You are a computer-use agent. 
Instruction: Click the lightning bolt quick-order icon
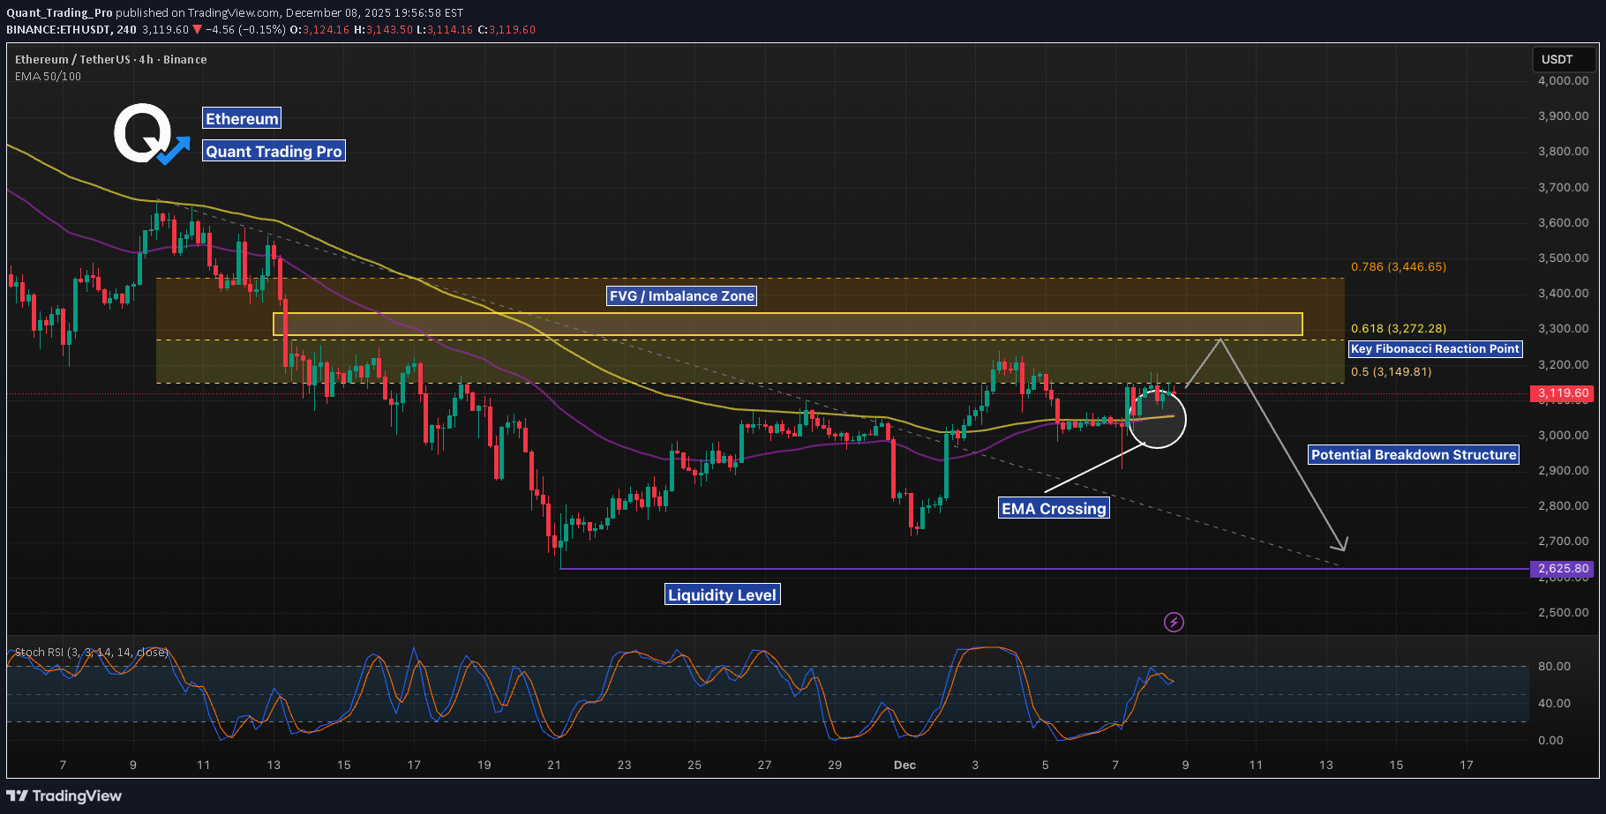1174,623
